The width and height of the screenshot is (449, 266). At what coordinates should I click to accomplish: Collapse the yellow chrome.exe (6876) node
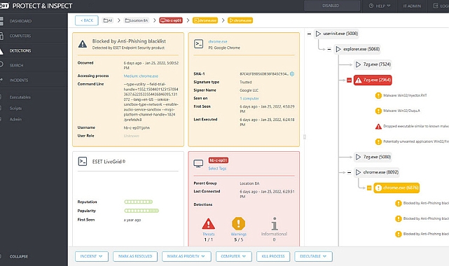[369, 188]
